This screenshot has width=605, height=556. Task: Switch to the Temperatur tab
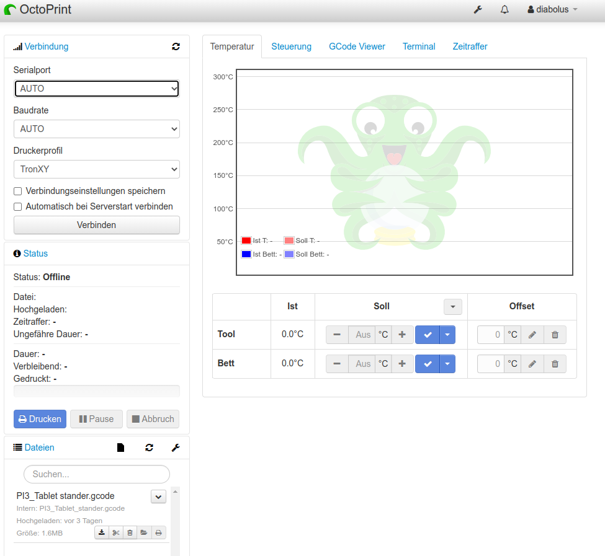(x=232, y=46)
